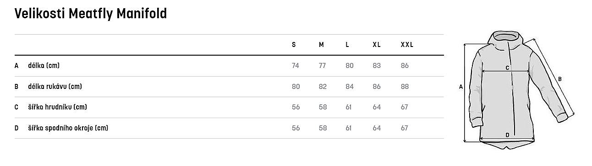Select the XXL size column header
Screen dimensions: 592x166
407,45
